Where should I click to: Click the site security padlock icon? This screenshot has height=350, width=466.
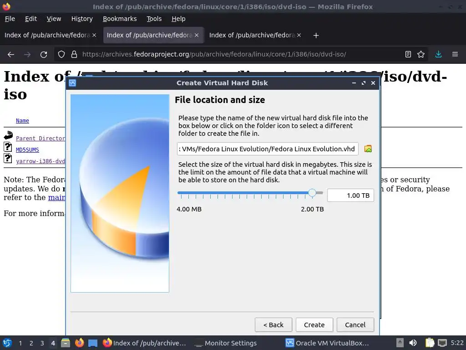tap(74, 55)
